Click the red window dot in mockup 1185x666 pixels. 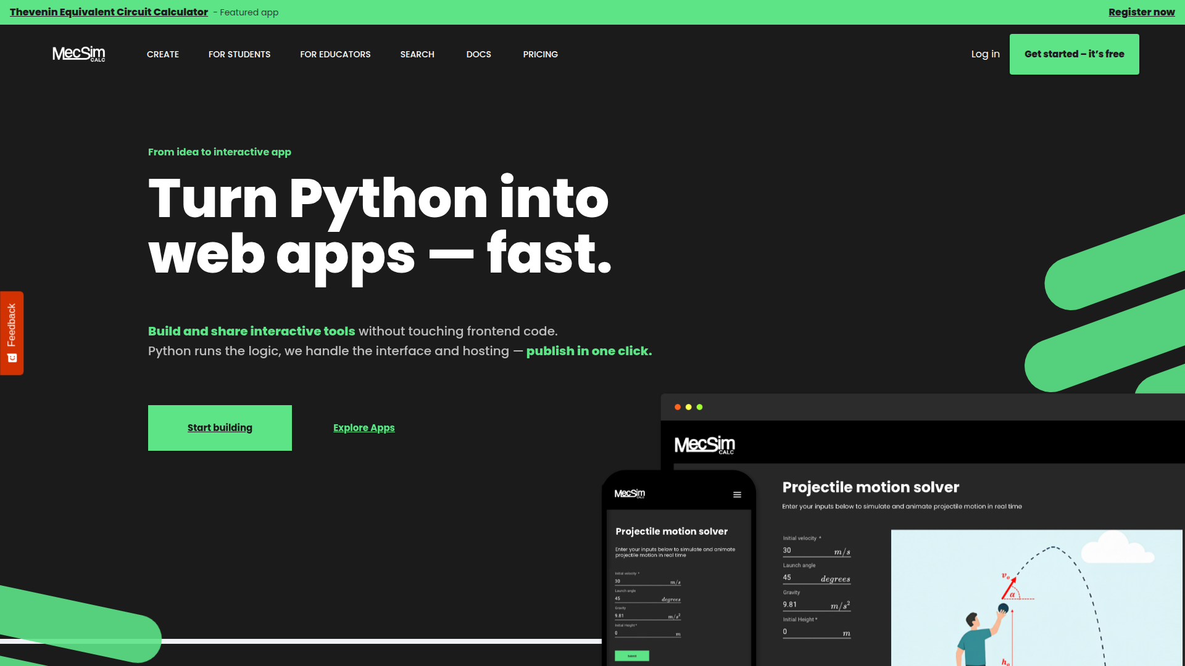pos(678,407)
